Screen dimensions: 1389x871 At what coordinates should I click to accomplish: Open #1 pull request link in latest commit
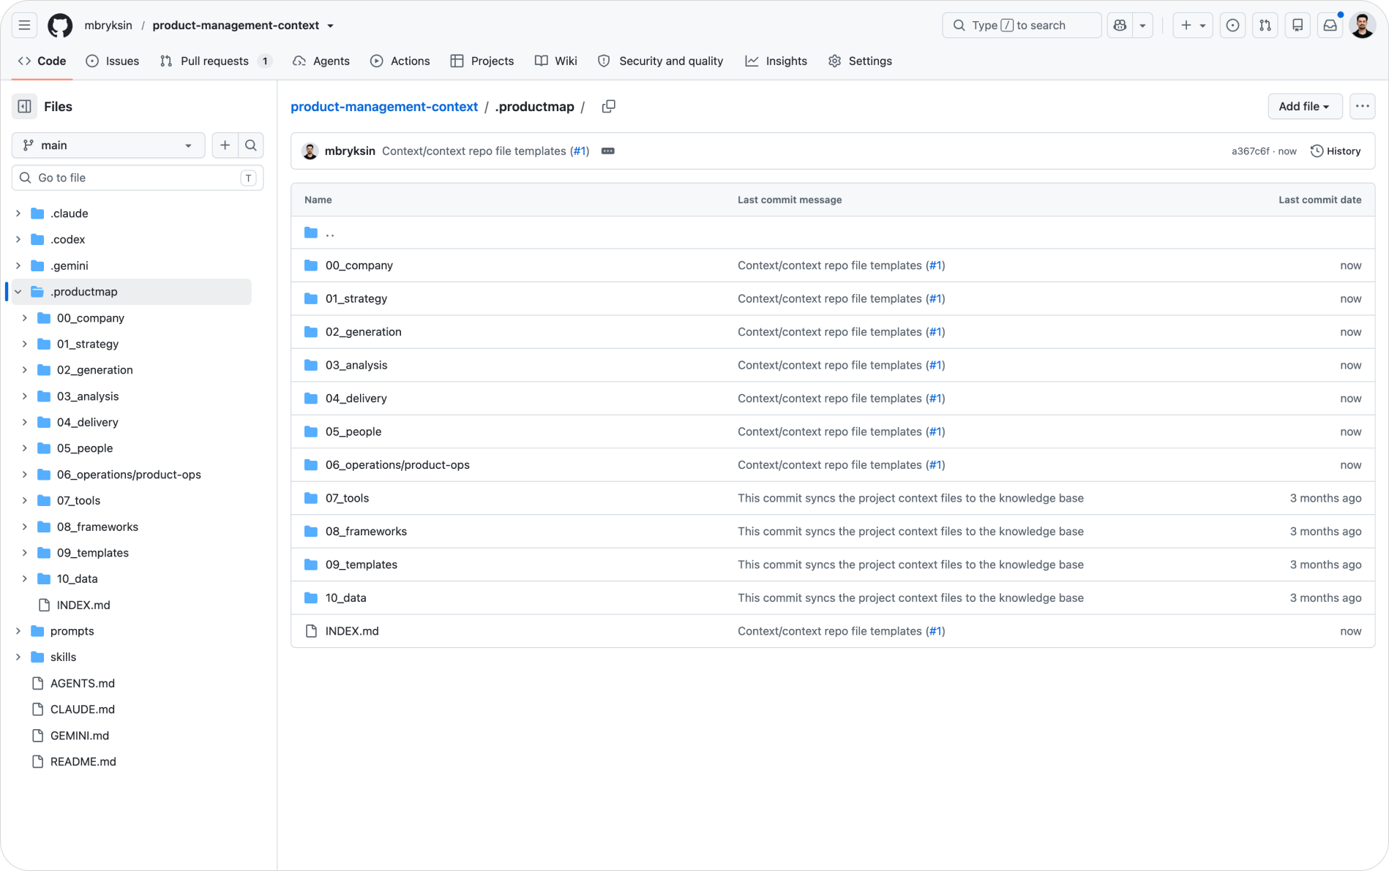580,151
